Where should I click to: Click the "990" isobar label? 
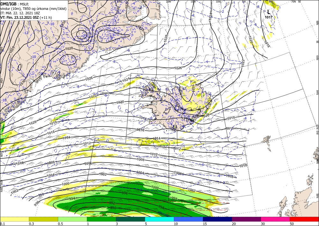113,208
